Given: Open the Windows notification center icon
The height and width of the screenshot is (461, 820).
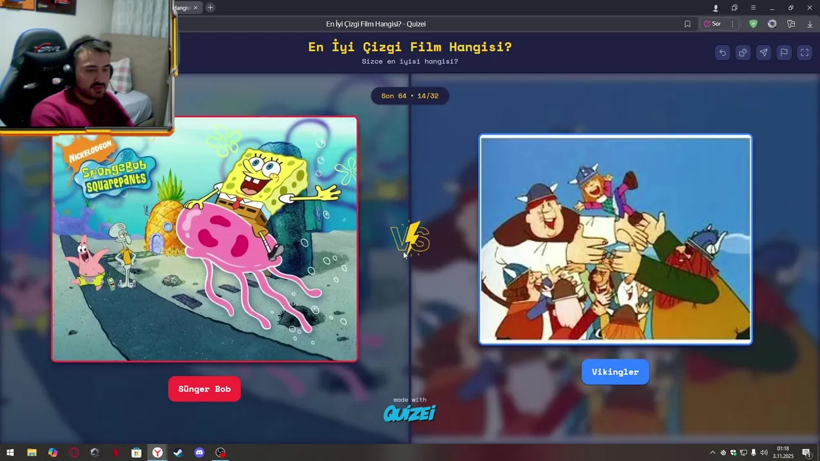Looking at the screenshot, I should pos(807,453).
